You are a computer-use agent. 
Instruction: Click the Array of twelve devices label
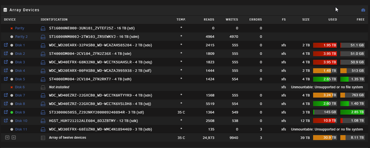[x=67, y=137]
